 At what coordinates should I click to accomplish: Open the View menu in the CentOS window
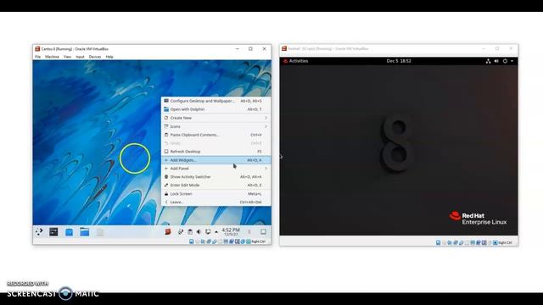coord(67,57)
